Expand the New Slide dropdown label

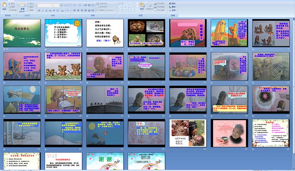coord(23,11)
